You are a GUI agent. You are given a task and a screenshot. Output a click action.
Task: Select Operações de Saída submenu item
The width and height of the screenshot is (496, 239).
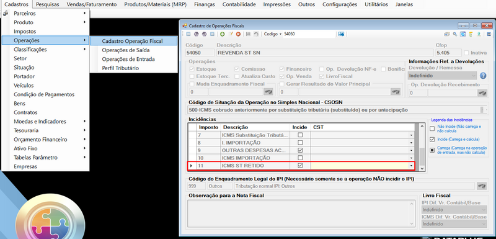point(134,50)
